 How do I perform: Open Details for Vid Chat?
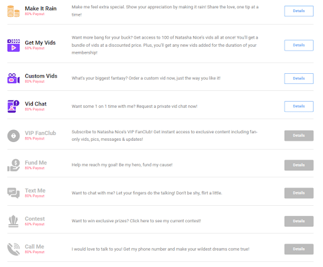[x=299, y=106]
